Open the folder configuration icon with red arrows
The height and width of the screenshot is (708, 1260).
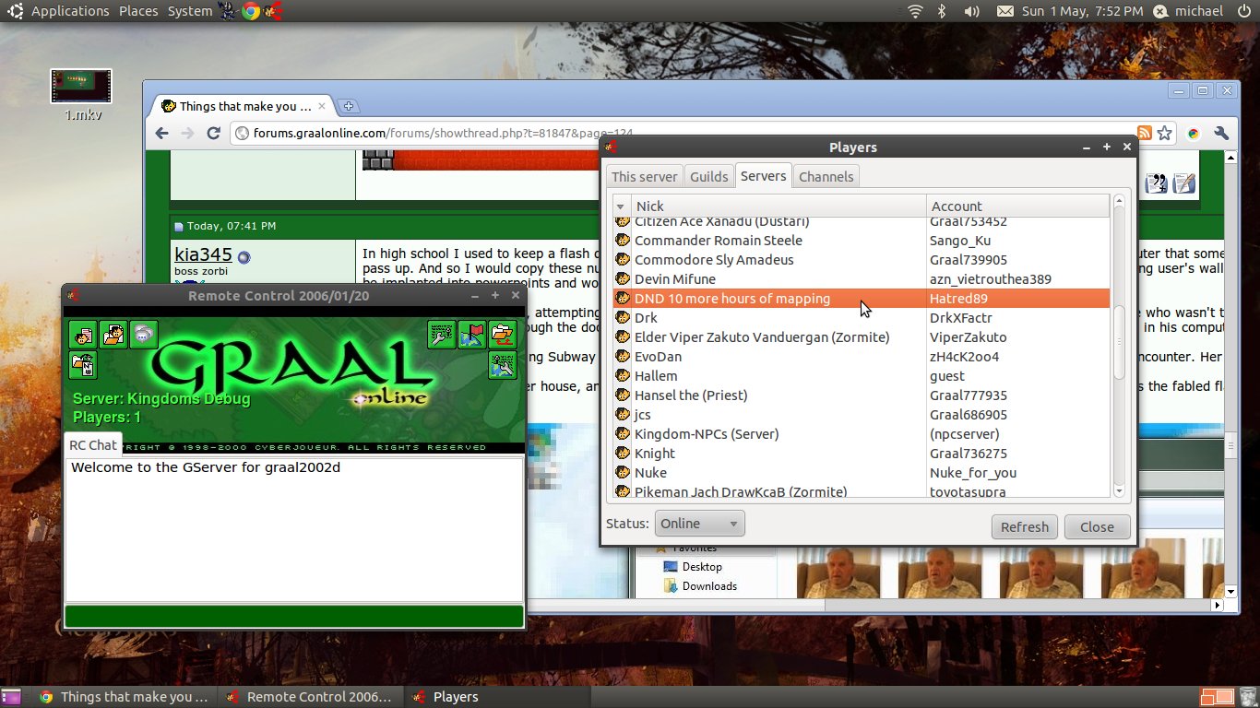pos(503,335)
